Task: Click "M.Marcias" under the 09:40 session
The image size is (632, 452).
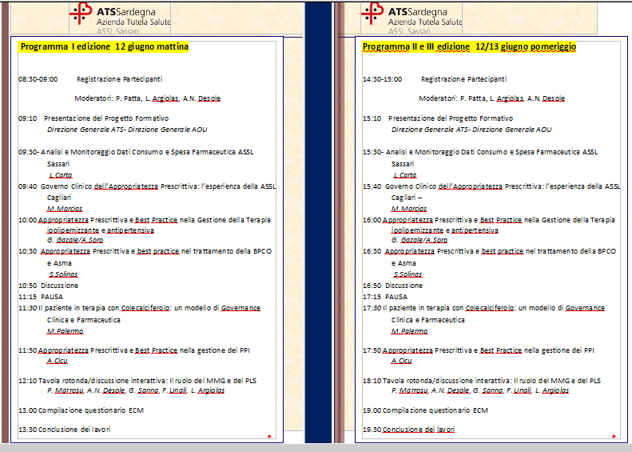Action: click(65, 209)
